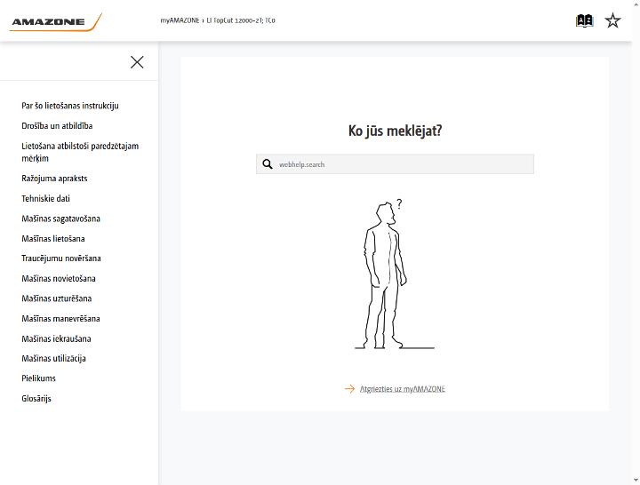
Task: Open Tehniskie dati section
Action: coord(45,198)
